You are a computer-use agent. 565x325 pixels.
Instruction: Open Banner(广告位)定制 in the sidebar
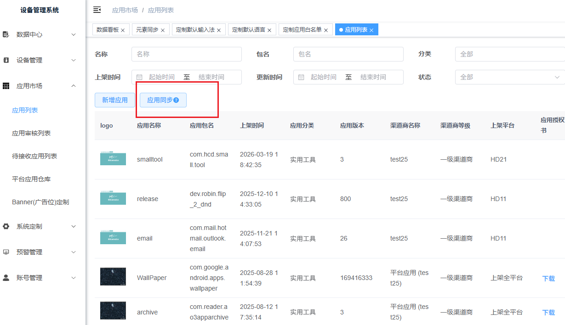pyautogui.click(x=40, y=202)
